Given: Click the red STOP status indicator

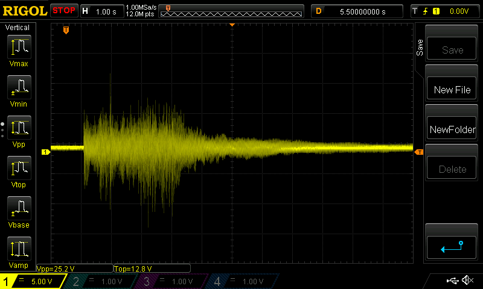Looking at the screenshot, I should click(x=64, y=10).
